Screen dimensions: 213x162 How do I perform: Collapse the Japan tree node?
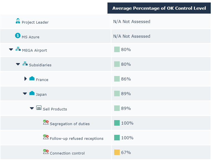25,94
